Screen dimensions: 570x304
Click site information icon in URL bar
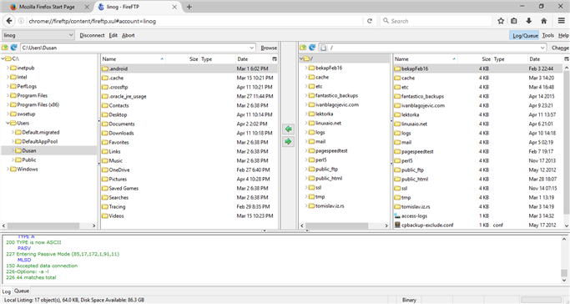click(21, 21)
